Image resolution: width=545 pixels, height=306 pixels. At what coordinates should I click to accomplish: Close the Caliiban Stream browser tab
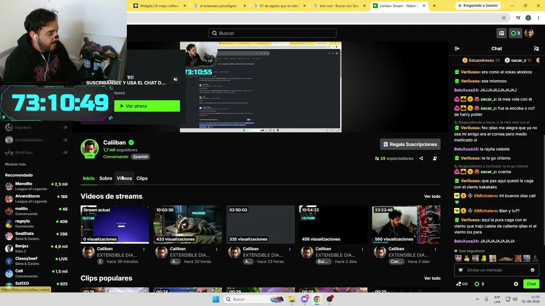coord(424,6)
